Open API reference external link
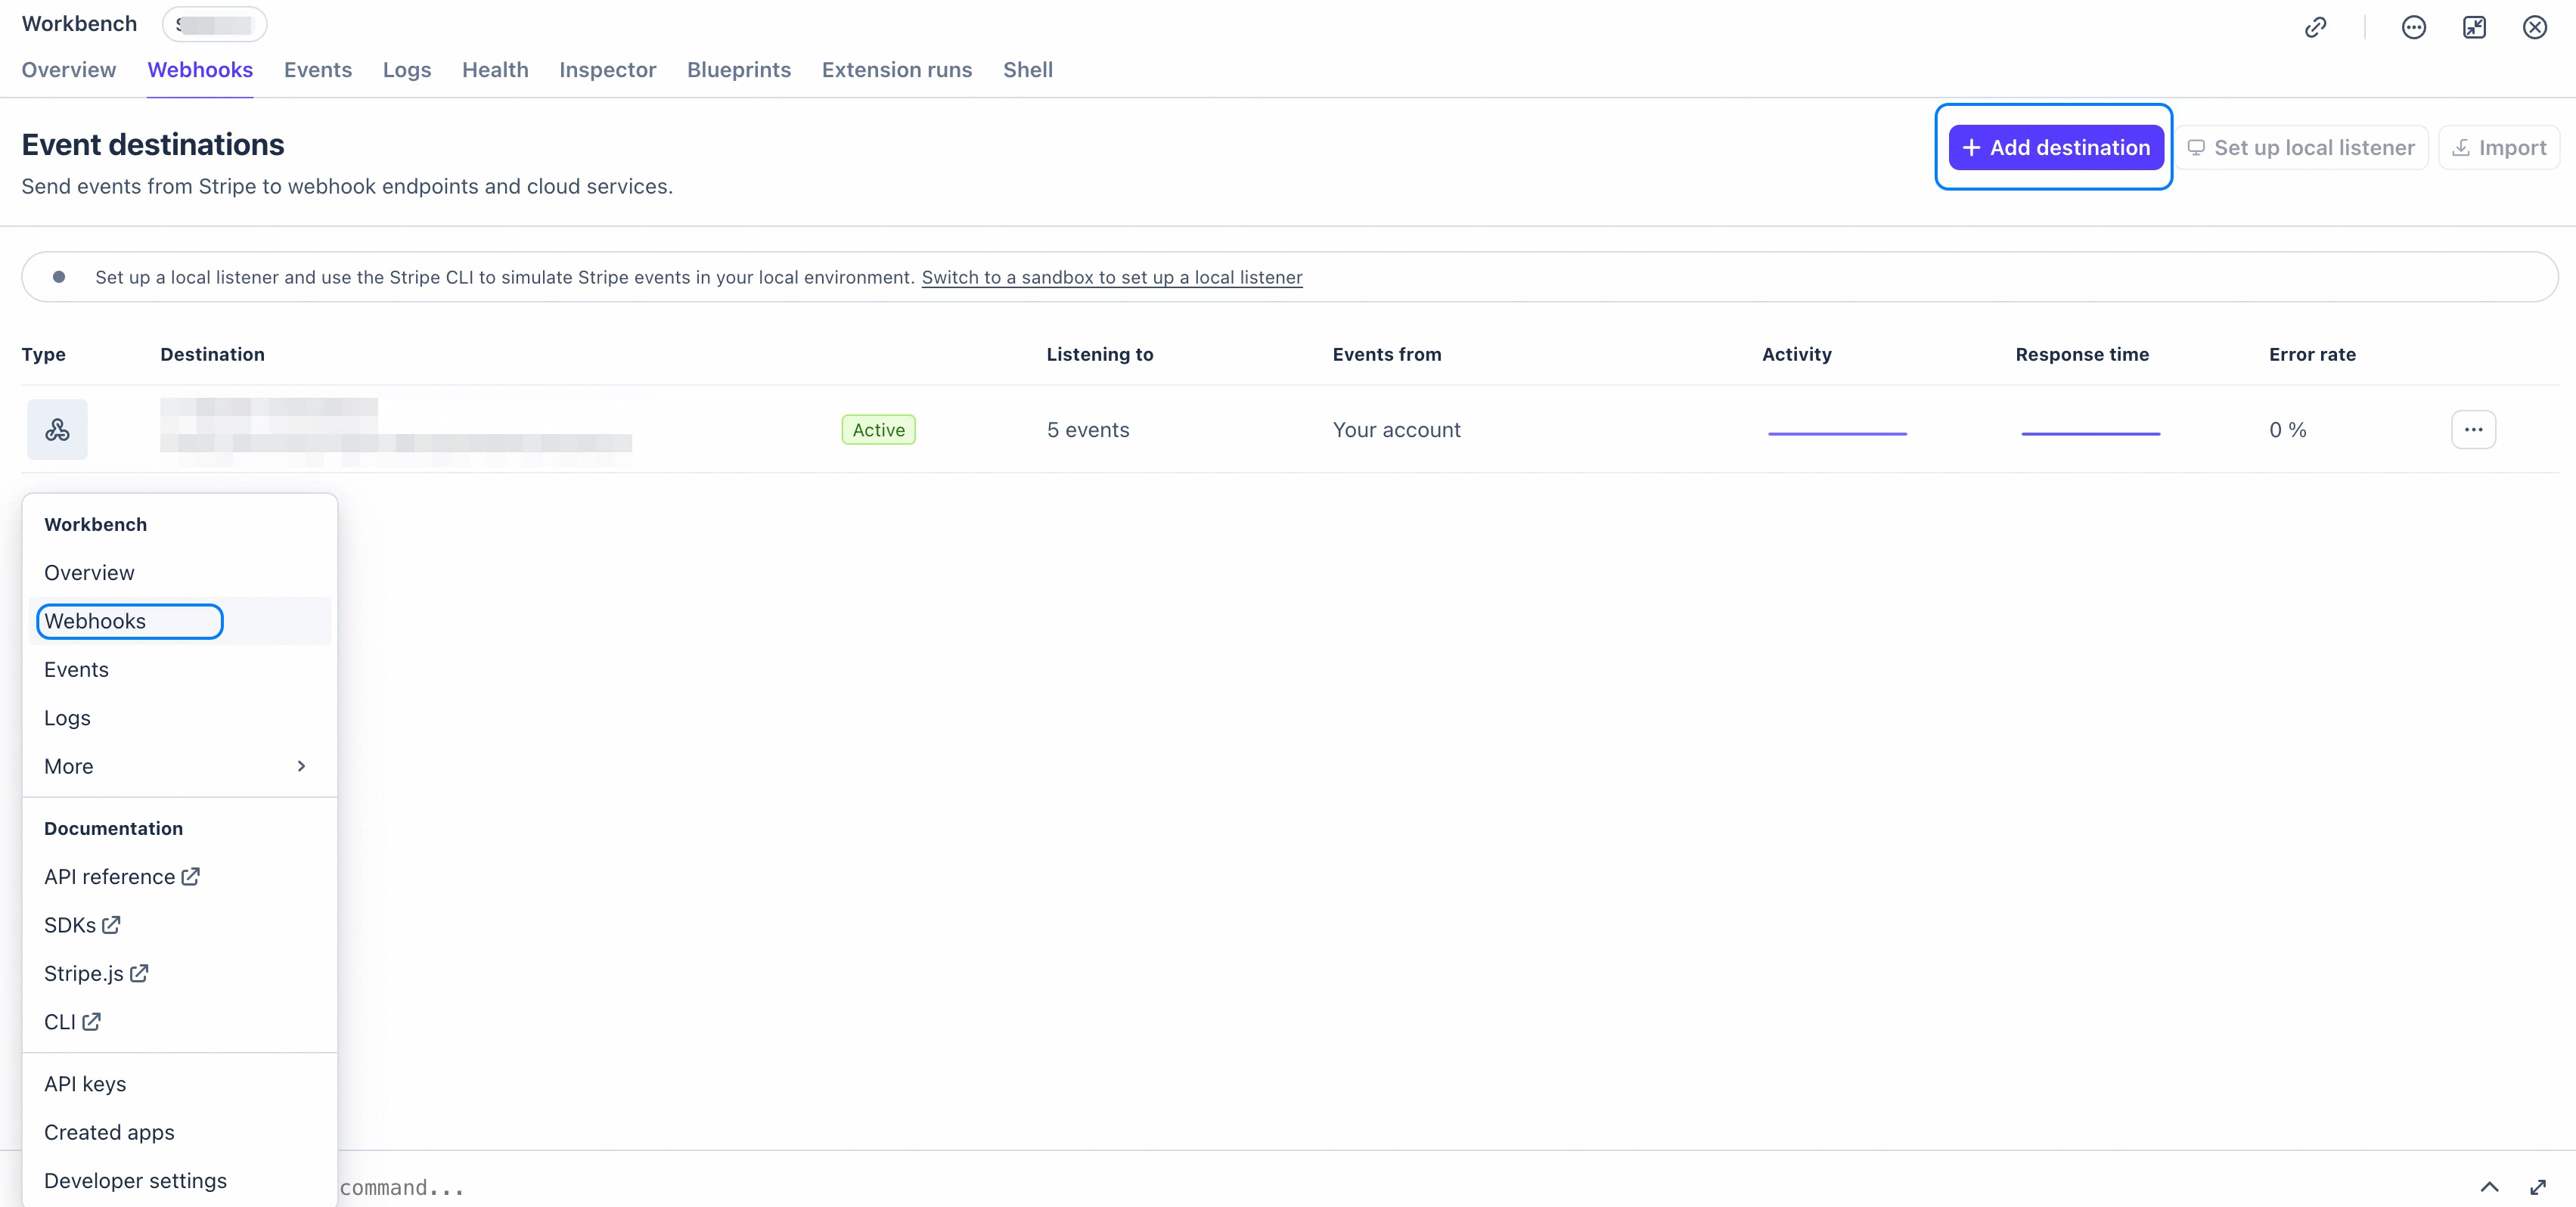This screenshot has height=1207, width=2576. [122, 877]
